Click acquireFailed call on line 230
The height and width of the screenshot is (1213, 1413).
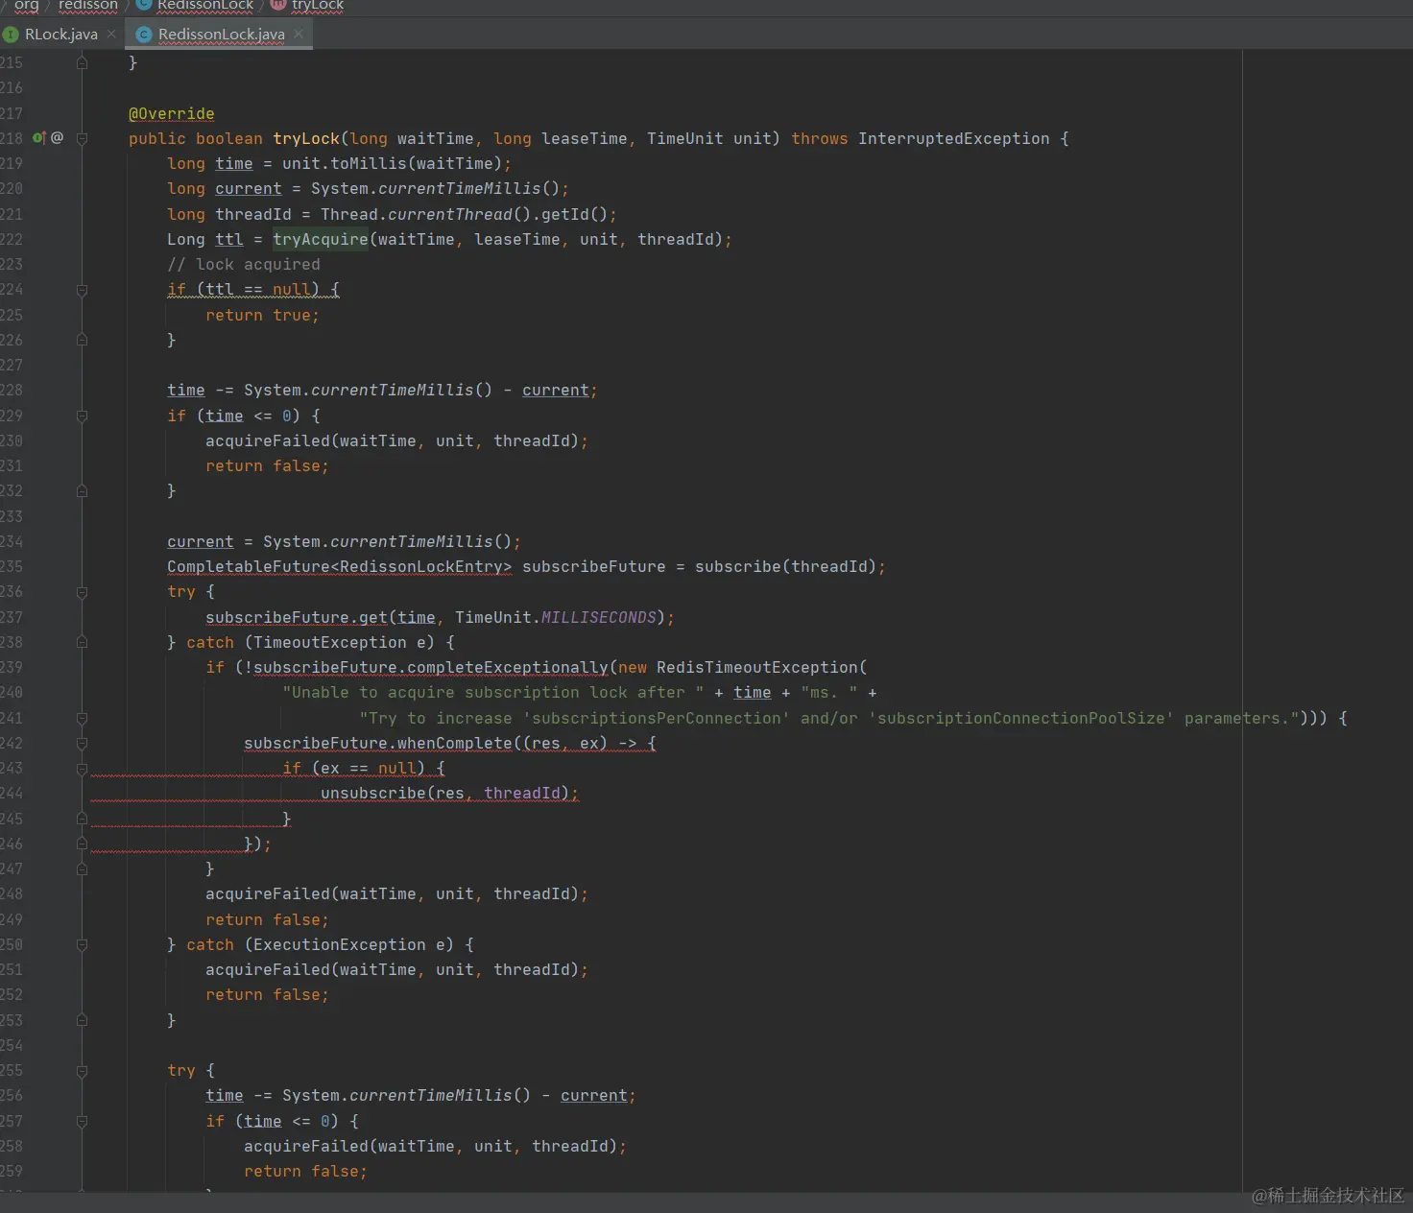[x=268, y=440]
